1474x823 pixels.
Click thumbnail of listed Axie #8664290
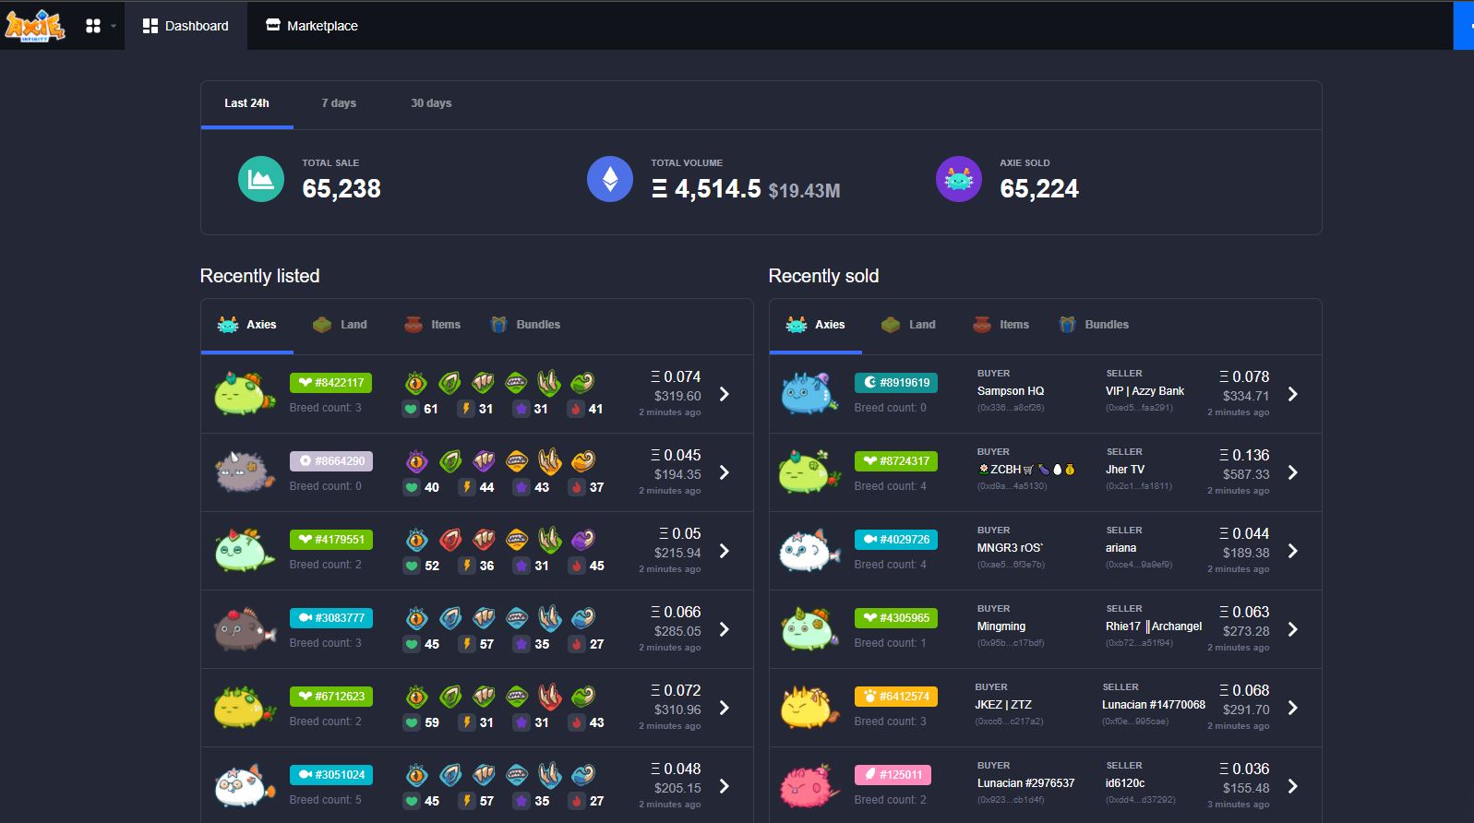tap(245, 472)
